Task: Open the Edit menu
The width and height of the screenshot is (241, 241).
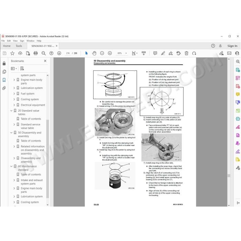Action: point(9,41)
